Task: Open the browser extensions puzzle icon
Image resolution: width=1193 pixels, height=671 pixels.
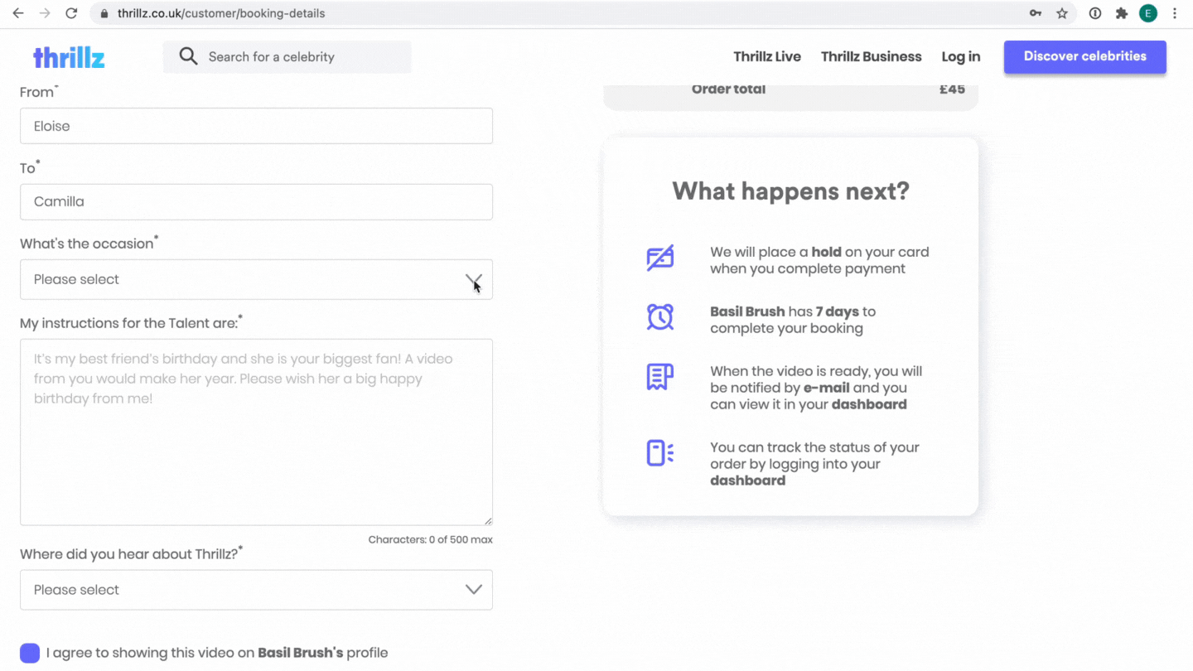Action: pos(1122,13)
